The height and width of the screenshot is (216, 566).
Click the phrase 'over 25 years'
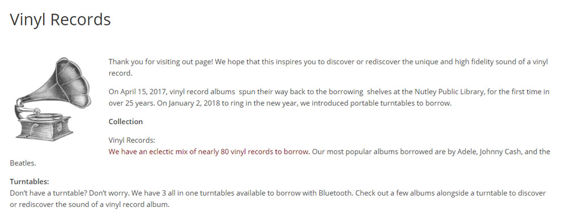tap(128, 104)
